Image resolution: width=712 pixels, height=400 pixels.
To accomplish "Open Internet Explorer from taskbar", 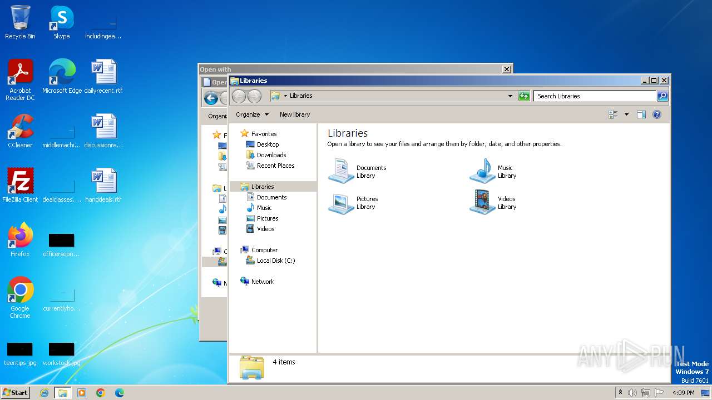I will 44,393.
